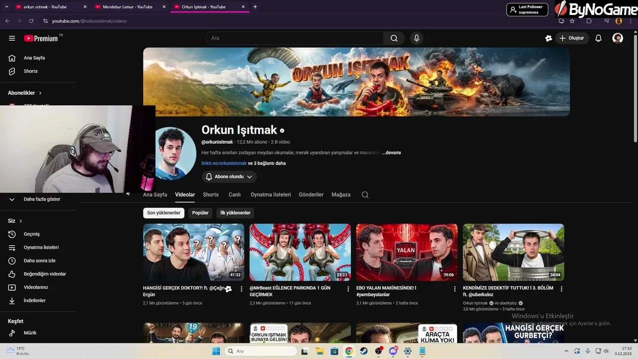The height and width of the screenshot is (359, 638).
Task: Open Windows Start menu
Action: coord(216,351)
